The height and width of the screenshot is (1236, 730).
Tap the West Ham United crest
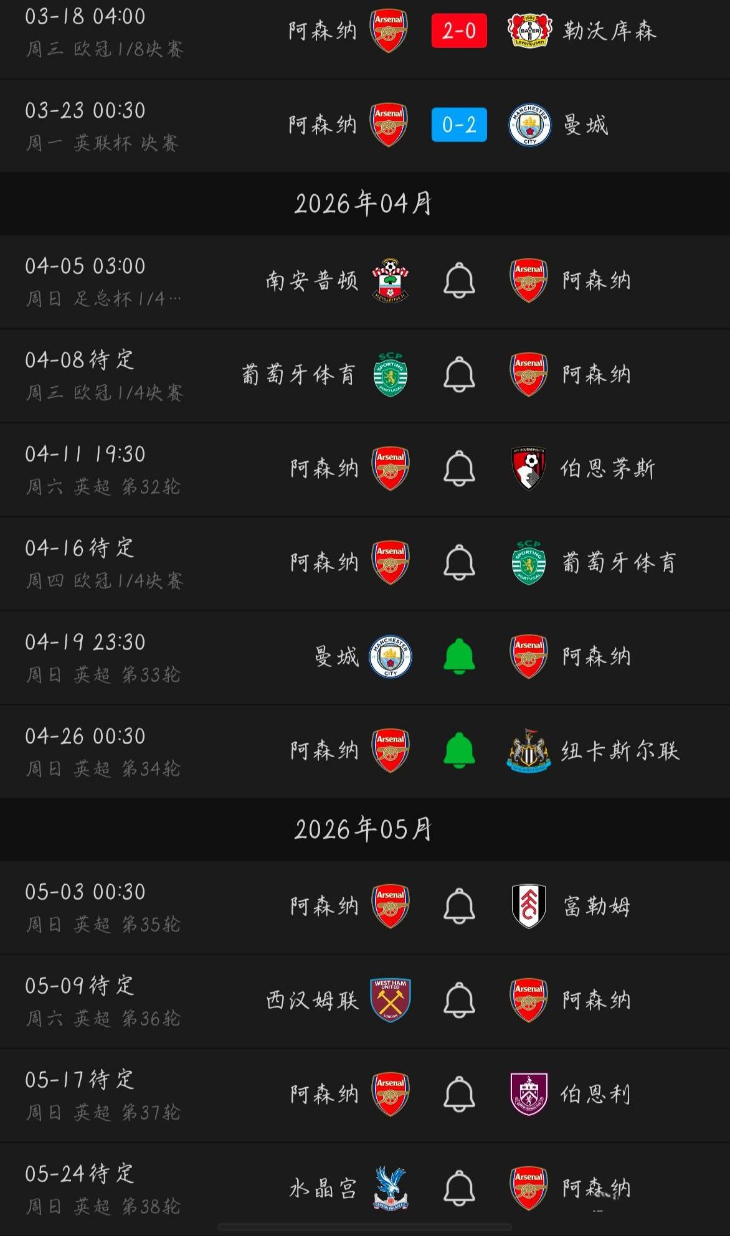391,1001
